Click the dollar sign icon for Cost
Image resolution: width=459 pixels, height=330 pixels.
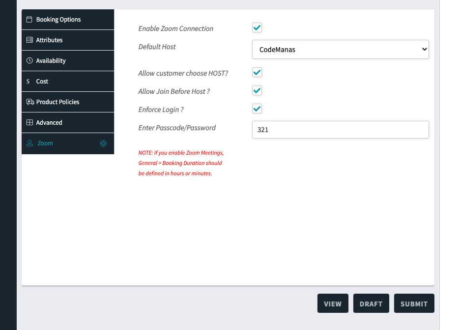[x=29, y=82]
